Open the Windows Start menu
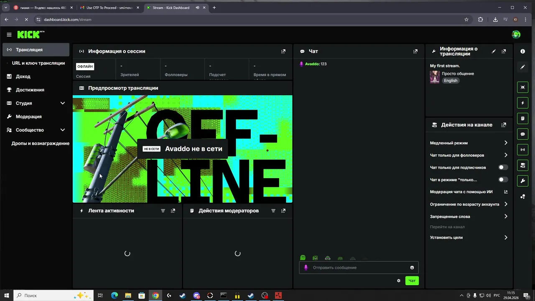 click(x=6, y=296)
